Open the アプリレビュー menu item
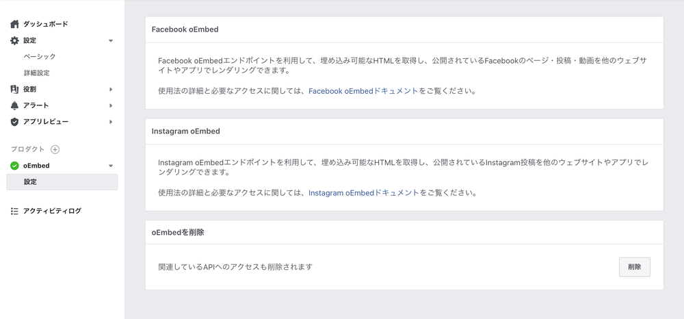The height and width of the screenshot is (319, 684). pyautogui.click(x=46, y=122)
